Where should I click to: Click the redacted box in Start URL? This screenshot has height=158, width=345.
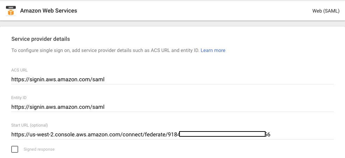(222, 134)
